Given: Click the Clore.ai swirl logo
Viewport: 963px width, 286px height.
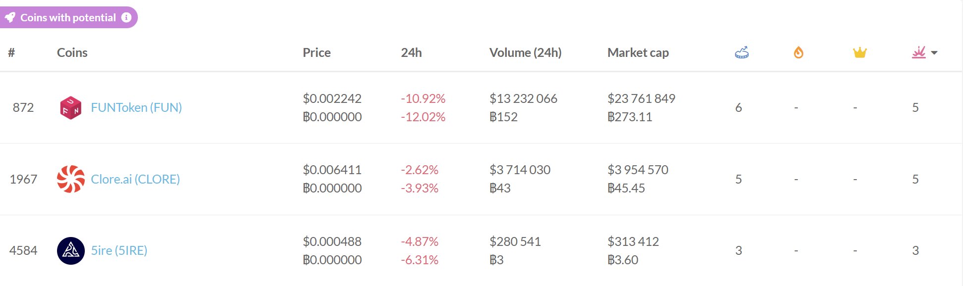Looking at the screenshot, I should (x=70, y=179).
